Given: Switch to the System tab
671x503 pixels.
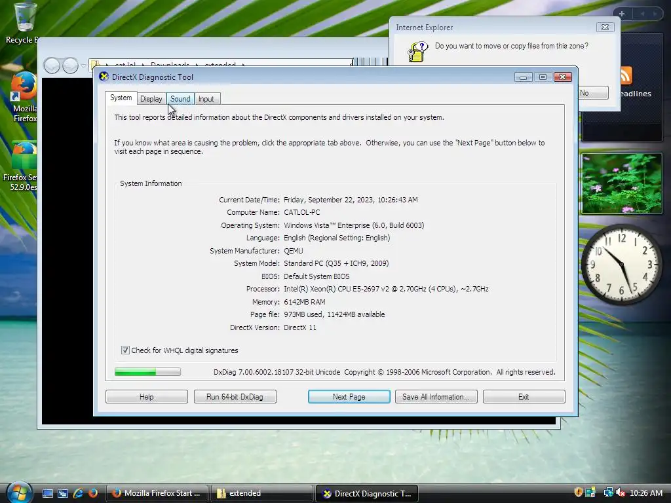Looking at the screenshot, I should click(x=121, y=98).
